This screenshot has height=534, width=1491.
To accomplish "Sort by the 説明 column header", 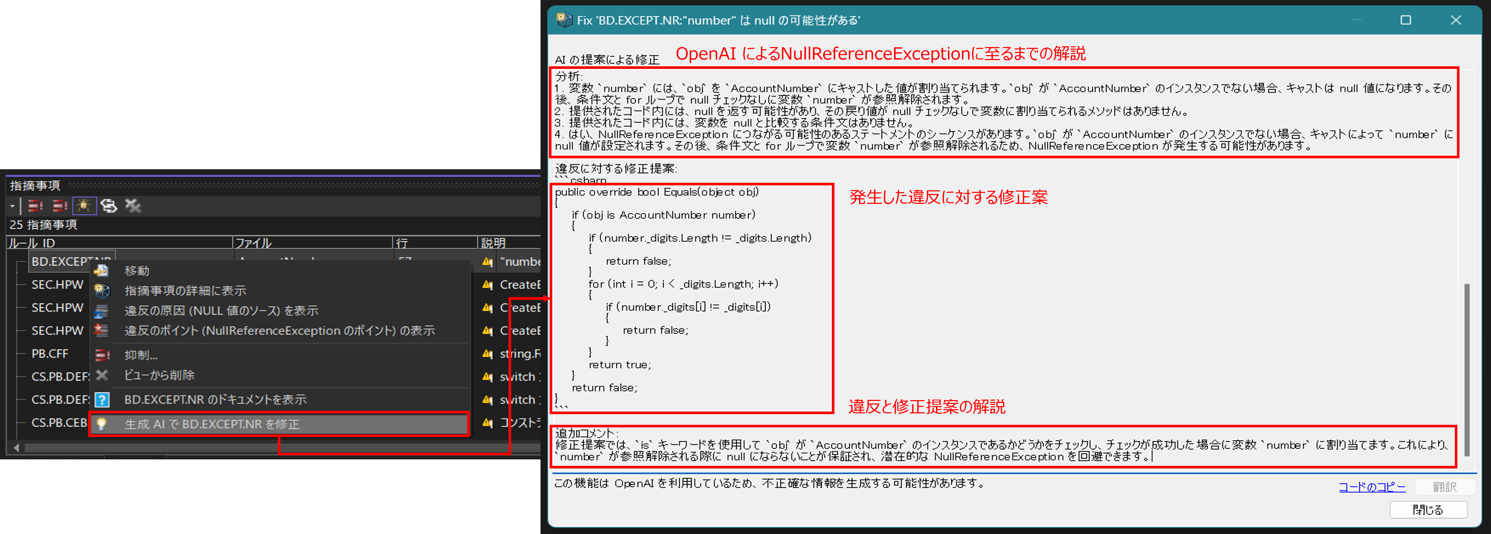I will [509, 243].
